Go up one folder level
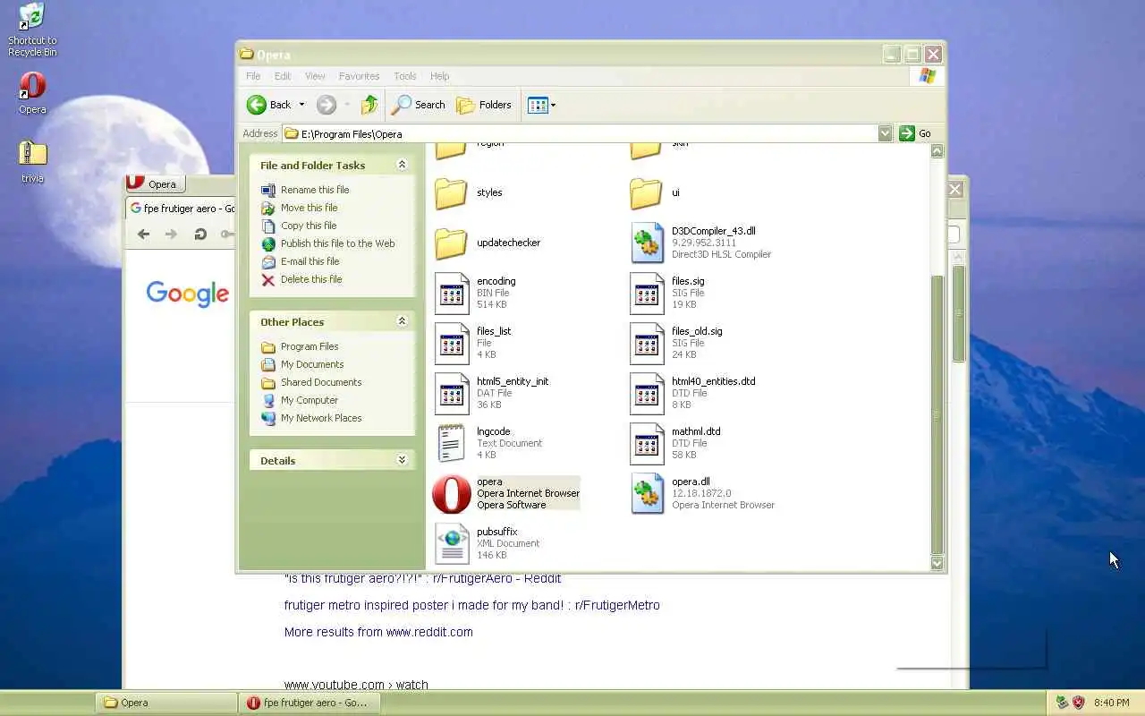Image resolution: width=1145 pixels, height=716 pixels. point(369,105)
